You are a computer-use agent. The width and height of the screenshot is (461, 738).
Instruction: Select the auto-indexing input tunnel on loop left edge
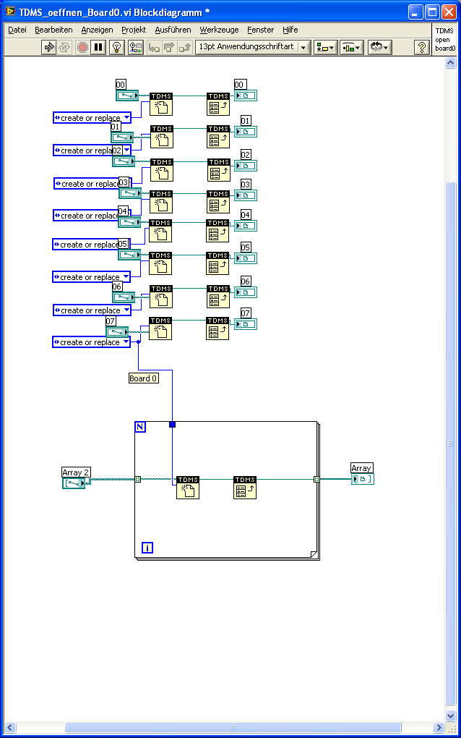point(138,479)
